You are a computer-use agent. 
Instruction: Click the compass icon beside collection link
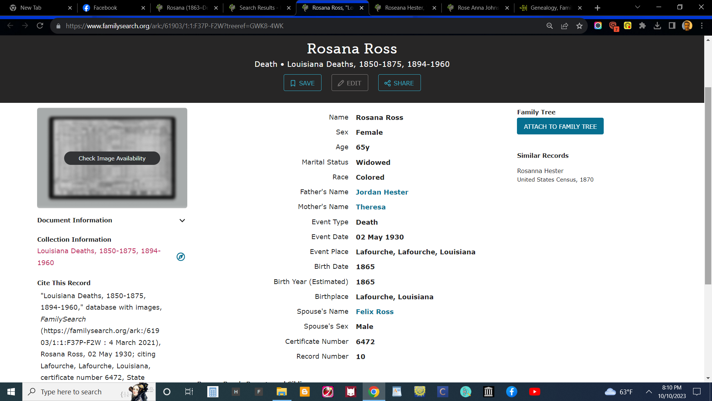tap(181, 257)
